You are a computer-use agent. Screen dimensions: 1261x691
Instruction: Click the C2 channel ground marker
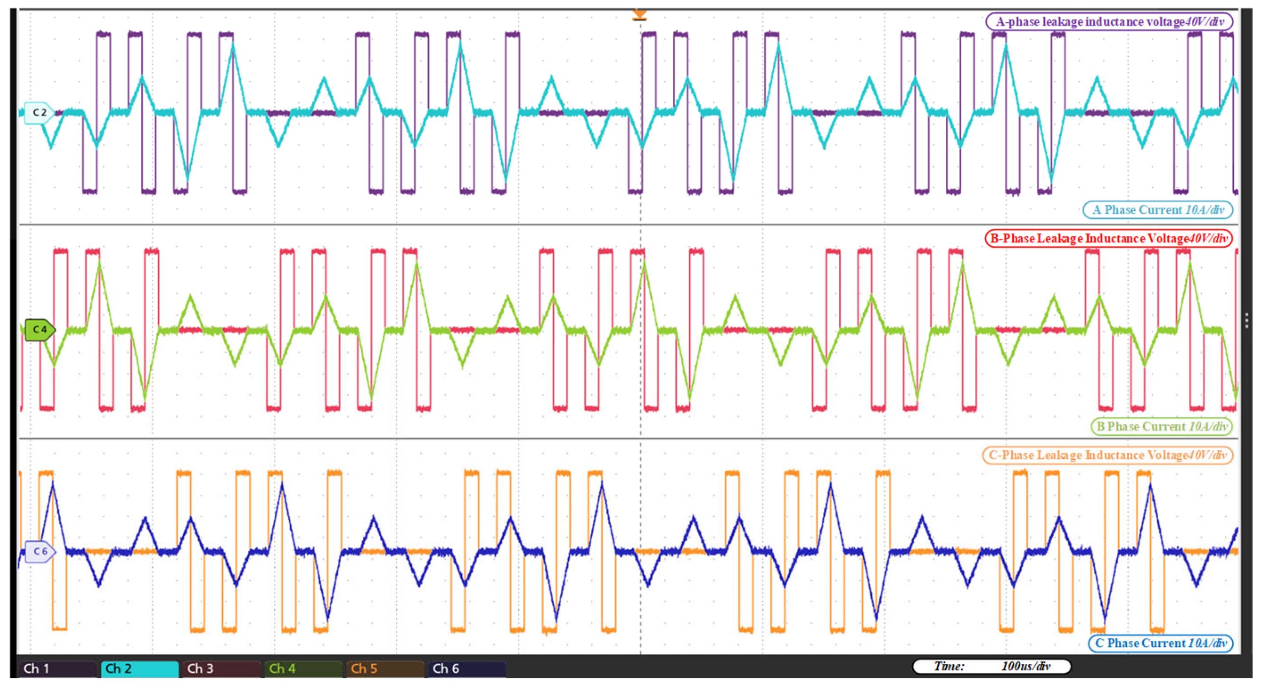[x=39, y=113]
